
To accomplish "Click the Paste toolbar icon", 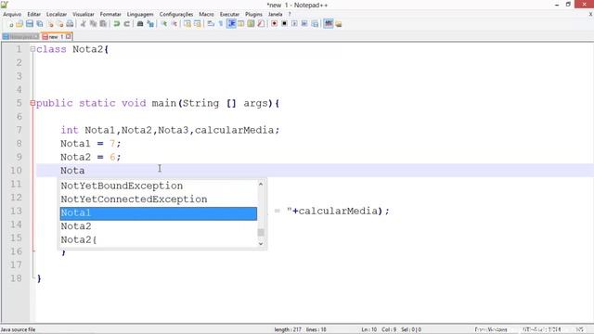I will (x=103, y=24).
